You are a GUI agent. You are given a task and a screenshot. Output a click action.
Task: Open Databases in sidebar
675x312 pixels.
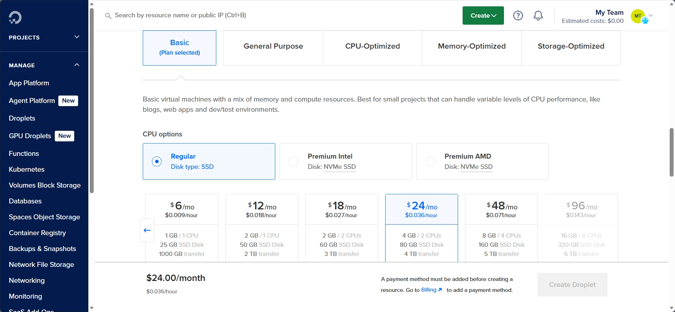pos(25,201)
